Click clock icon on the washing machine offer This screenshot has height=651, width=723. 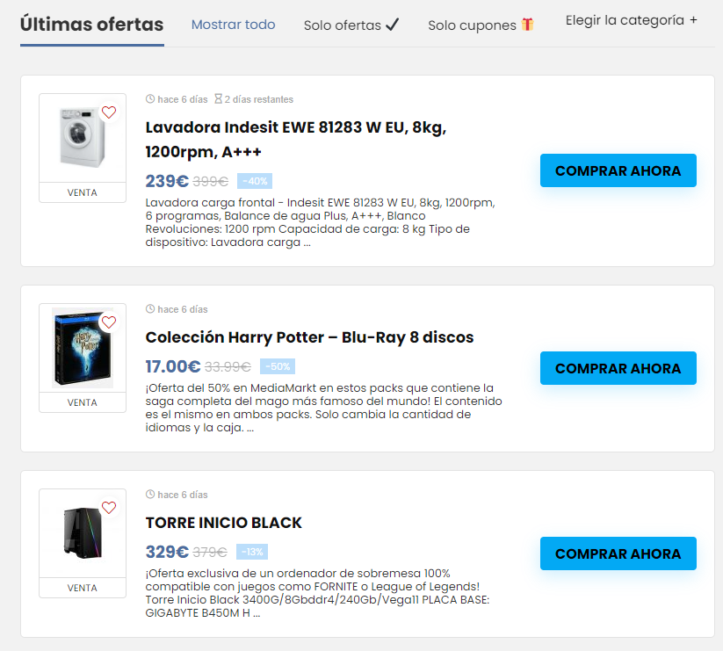(x=150, y=99)
